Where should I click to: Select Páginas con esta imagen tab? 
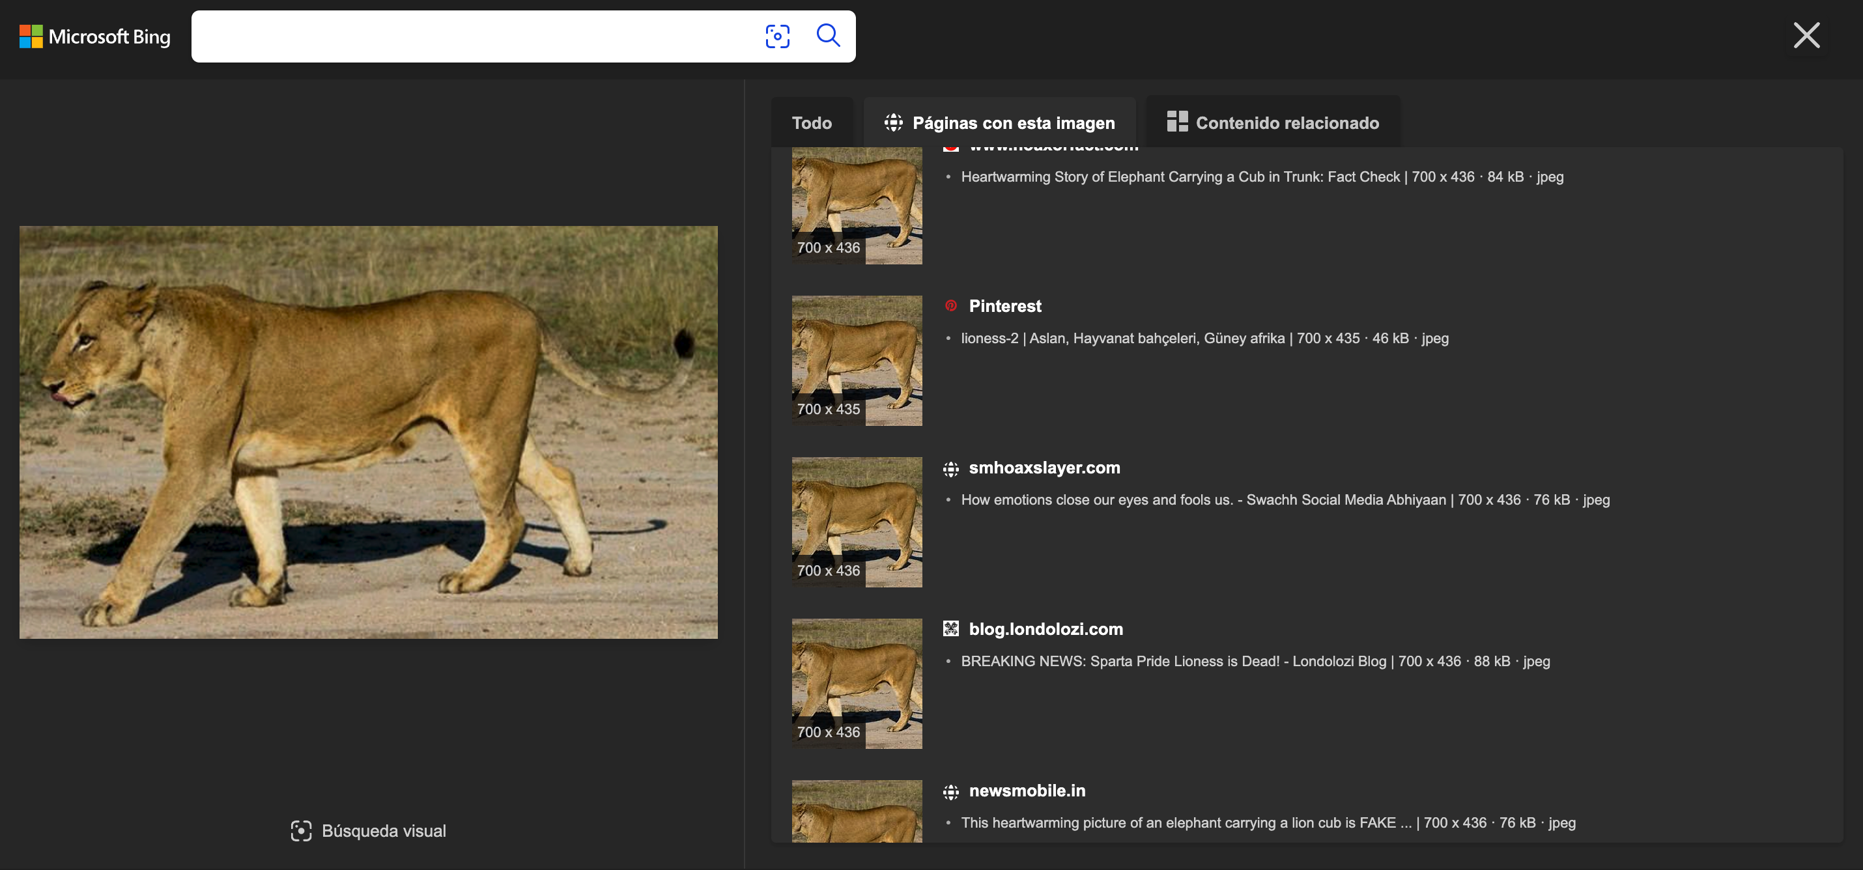[999, 123]
